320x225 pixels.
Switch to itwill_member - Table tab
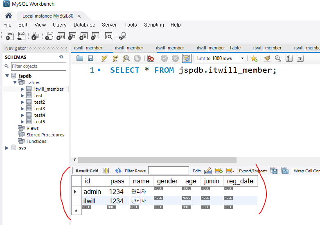pyautogui.click(x=219, y=48)
